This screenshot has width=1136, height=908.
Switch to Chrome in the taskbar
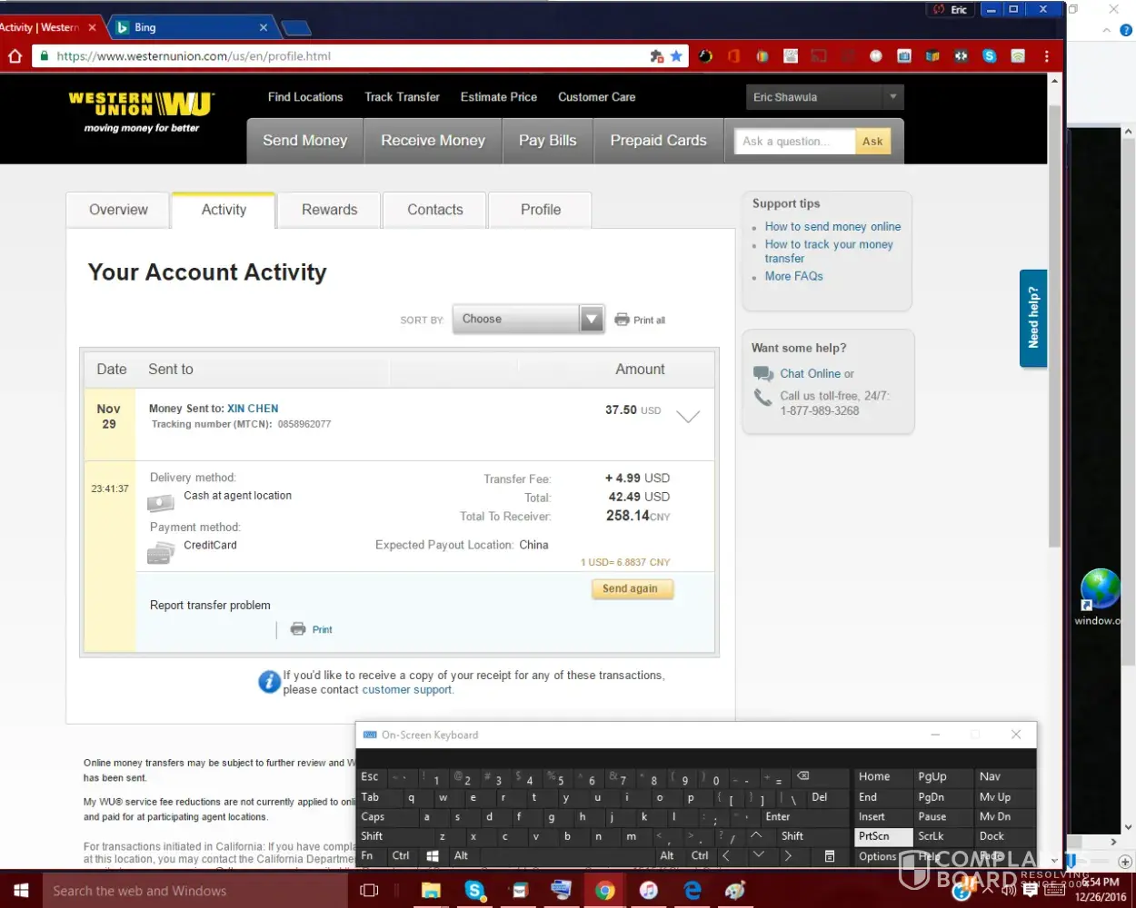[604, 891]
